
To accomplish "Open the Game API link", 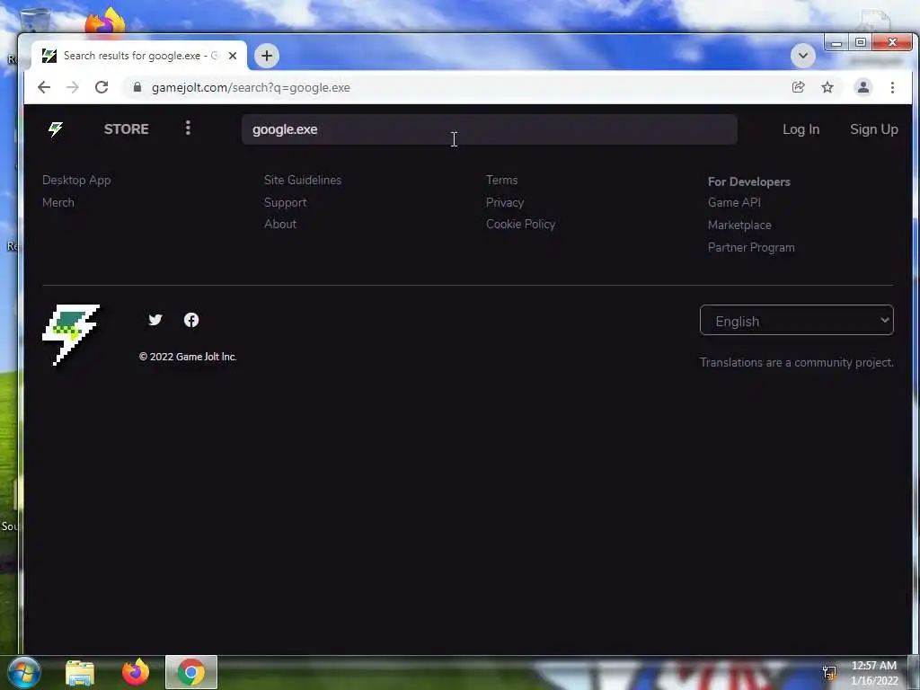I will pyautogui.click(x=734, y=202).
